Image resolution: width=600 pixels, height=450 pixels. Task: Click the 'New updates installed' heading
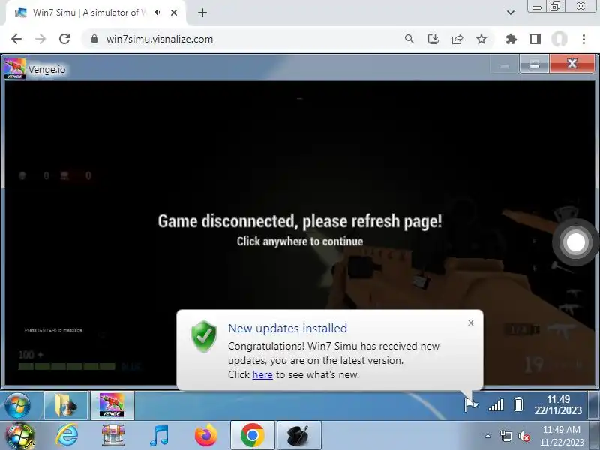pyautogui.click(x=287, y=328)
